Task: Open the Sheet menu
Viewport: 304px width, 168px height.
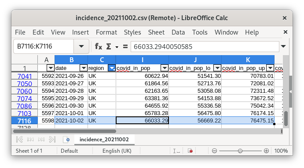Action: [156, 32]
